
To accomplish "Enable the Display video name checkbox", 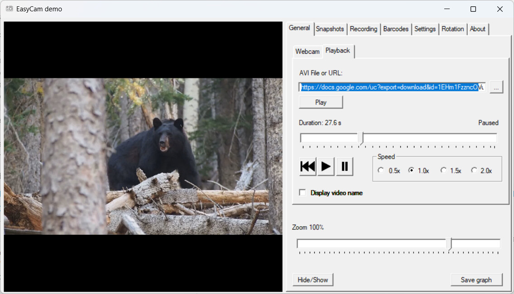I will [x=303, y=193].
